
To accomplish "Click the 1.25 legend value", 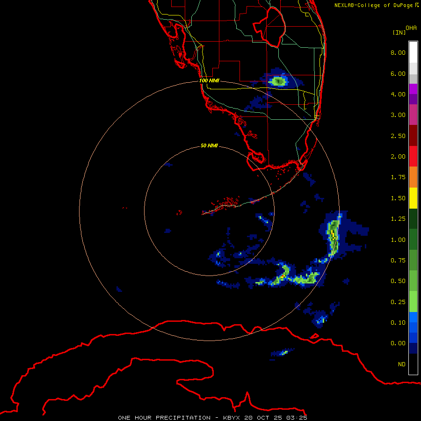I will click(x=398, y=219).
